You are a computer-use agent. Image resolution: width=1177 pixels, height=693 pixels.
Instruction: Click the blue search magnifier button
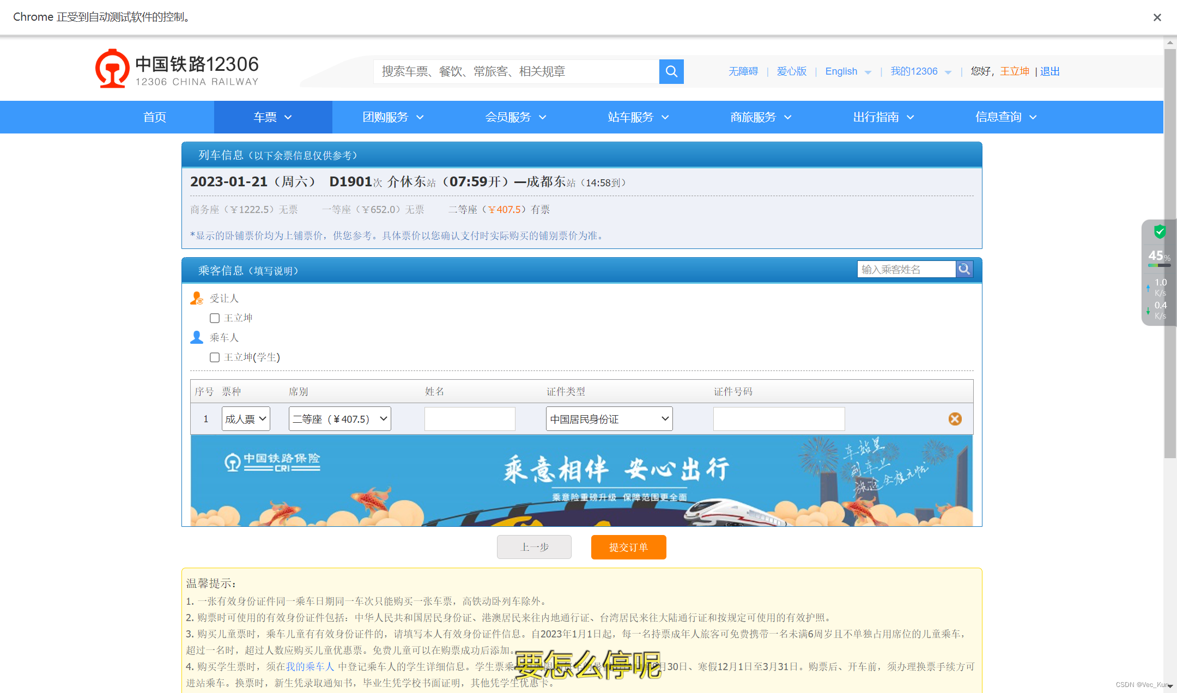[x=671, y=71]
